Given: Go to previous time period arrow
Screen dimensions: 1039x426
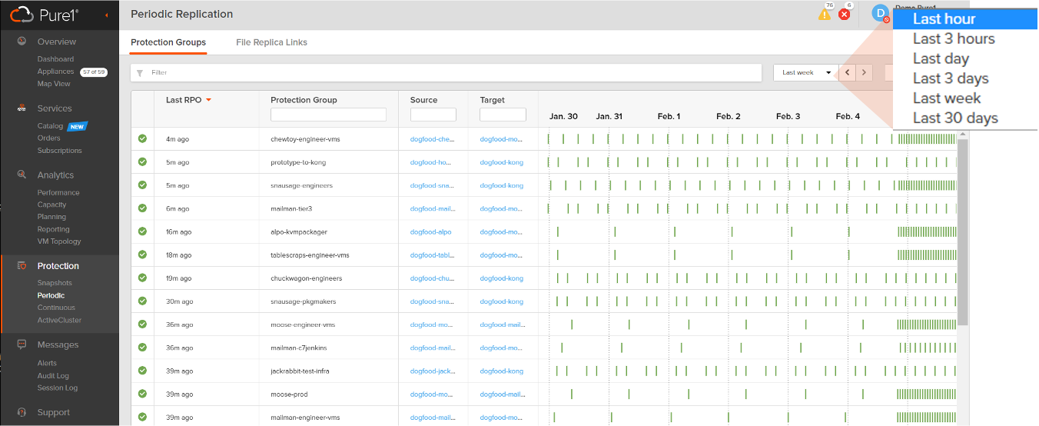Looking at the screenshot, I should 847,72.
